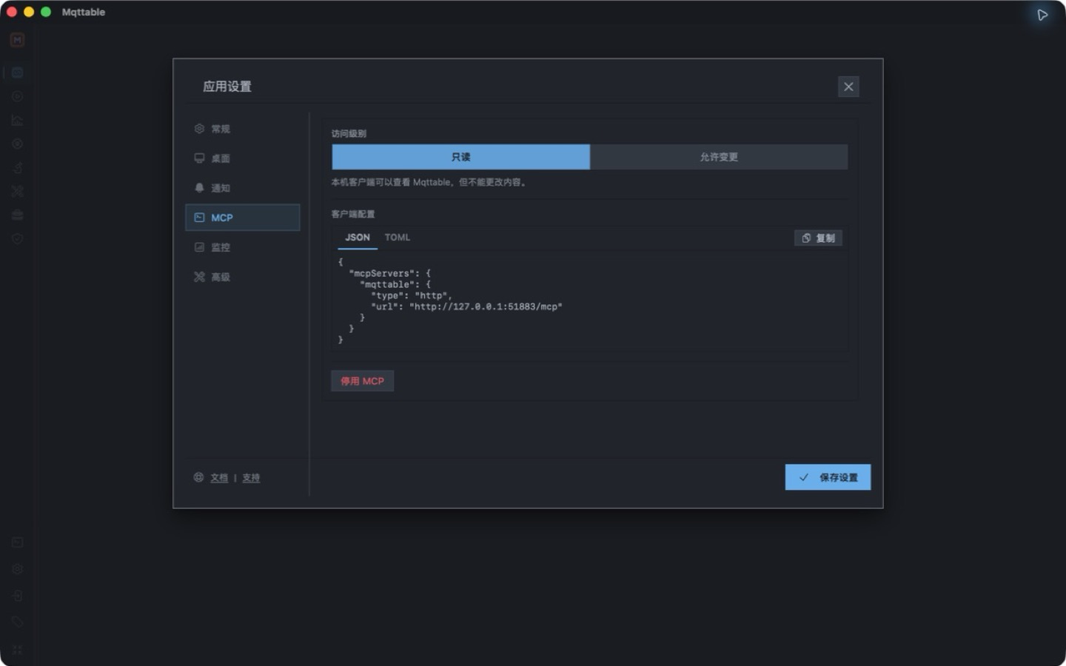Image resolution: width=1066 pixels, height=666 pixels.
Task: Select the MCP settings section
Action: [x=242, y=218]
